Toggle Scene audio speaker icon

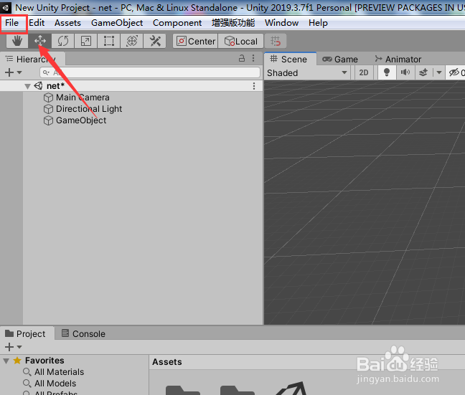(x=405, y=72)
